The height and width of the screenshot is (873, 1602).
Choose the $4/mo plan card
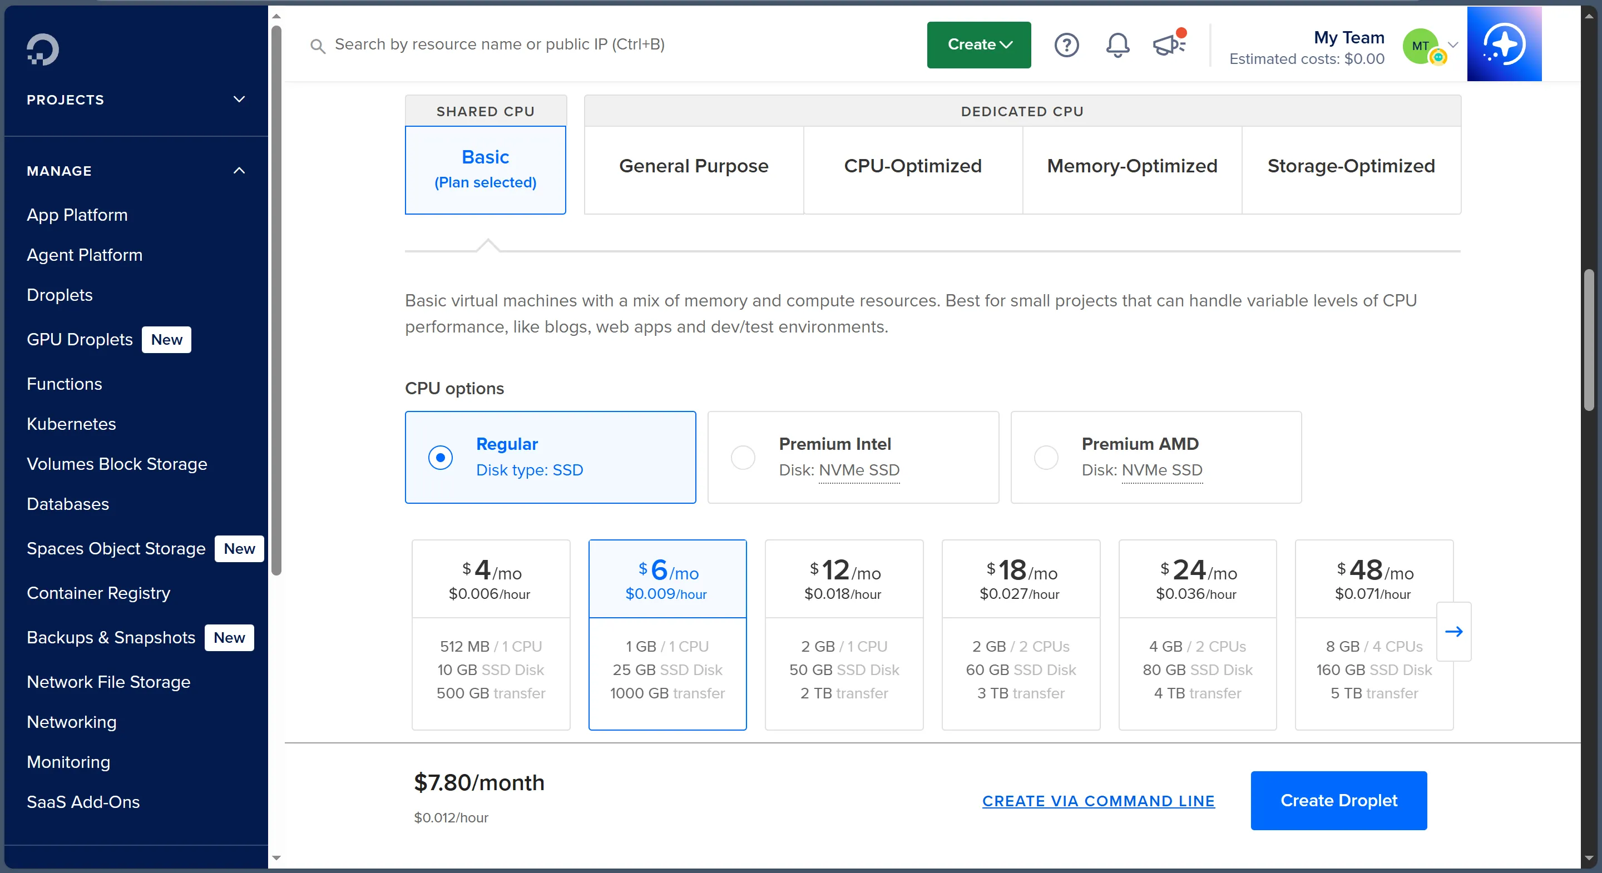click(x=491, y=634)
